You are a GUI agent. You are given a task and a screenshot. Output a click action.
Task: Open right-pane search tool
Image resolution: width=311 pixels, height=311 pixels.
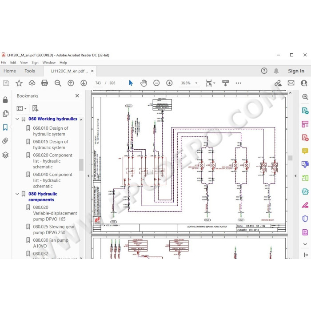tap(305, 97)
